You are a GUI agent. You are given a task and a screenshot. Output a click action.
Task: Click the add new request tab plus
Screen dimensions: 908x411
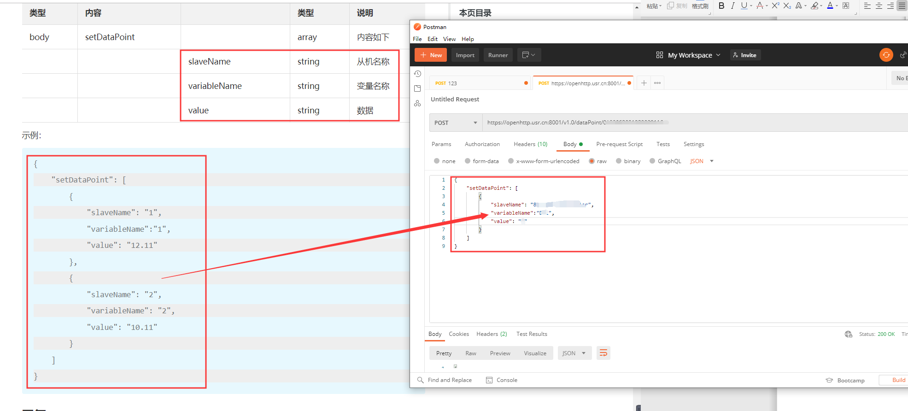click(644, 83)
